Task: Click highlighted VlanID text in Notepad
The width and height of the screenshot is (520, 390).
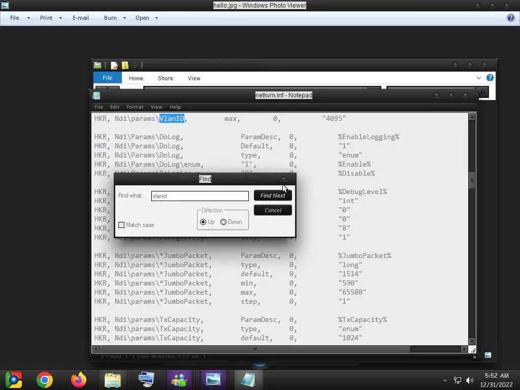Action: (172, 118)
